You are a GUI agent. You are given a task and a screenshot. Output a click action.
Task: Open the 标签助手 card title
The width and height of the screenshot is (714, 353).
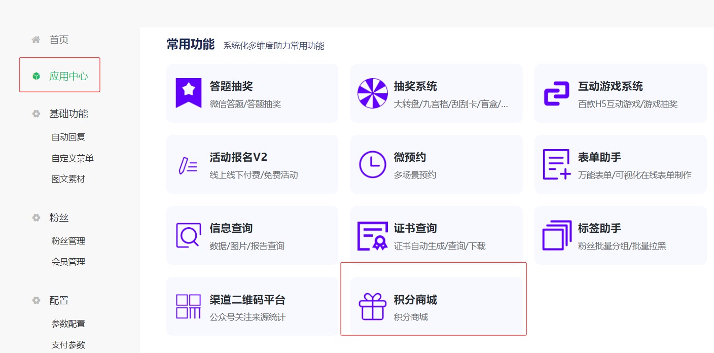[599, 228]
